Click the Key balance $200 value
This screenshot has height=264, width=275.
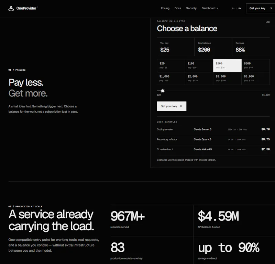(x=204, y=50)
